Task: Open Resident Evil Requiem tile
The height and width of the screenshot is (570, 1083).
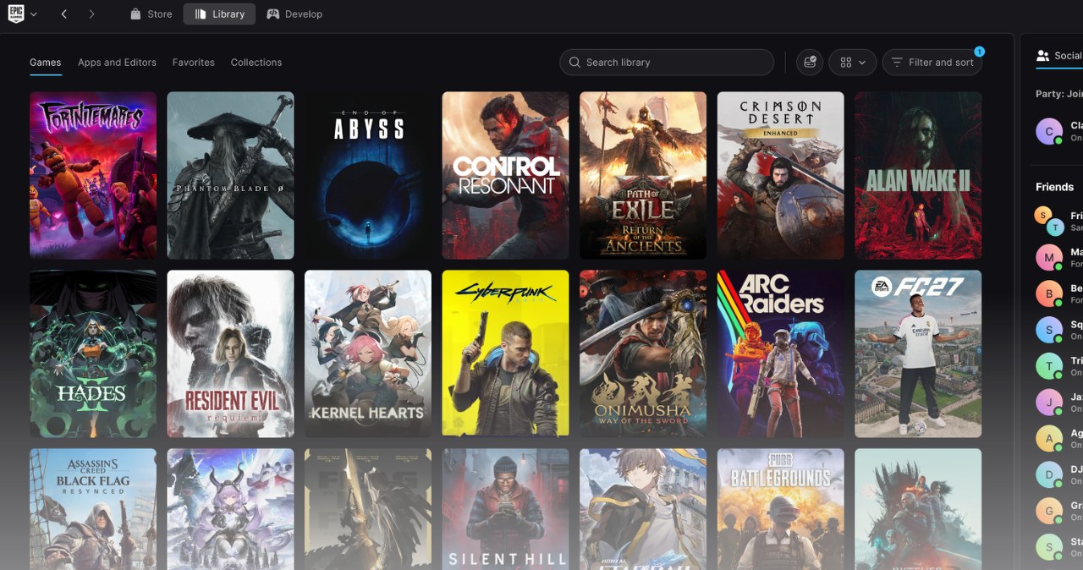Action: tap(230, 354)
